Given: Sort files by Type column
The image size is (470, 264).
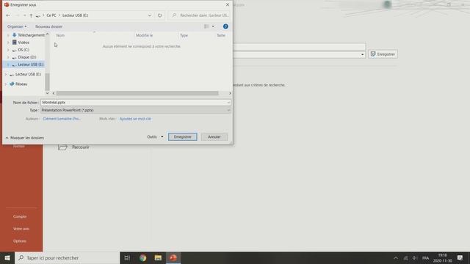Looking at the screenshot, I should point(184,35).
